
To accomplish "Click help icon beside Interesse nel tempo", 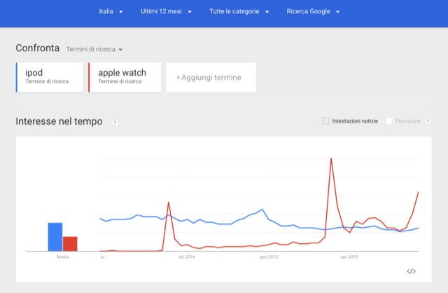I will 115,123.
